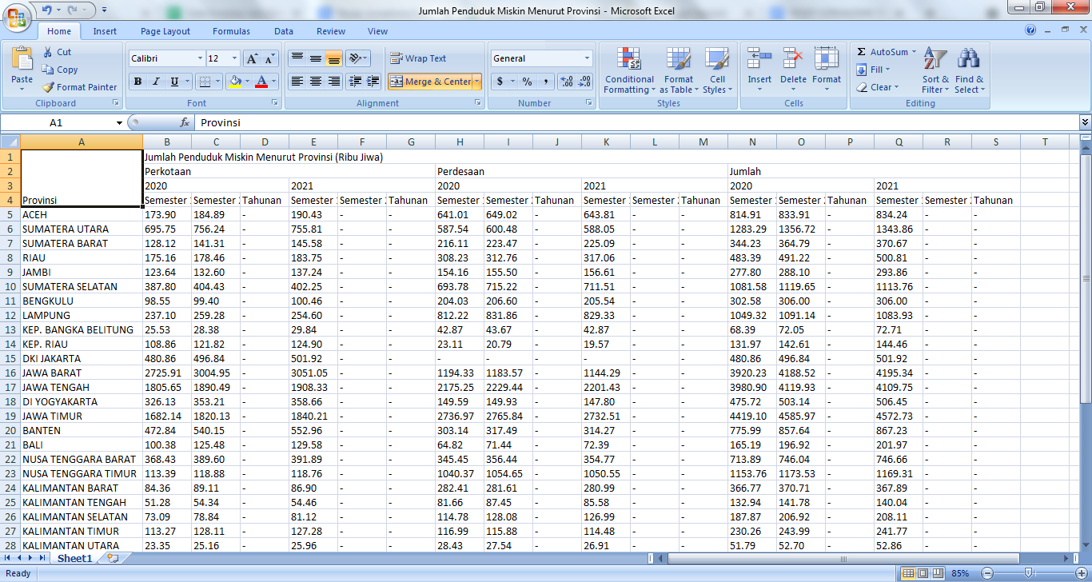Click the Format Painter brush icon

click(x=49, y=87)
